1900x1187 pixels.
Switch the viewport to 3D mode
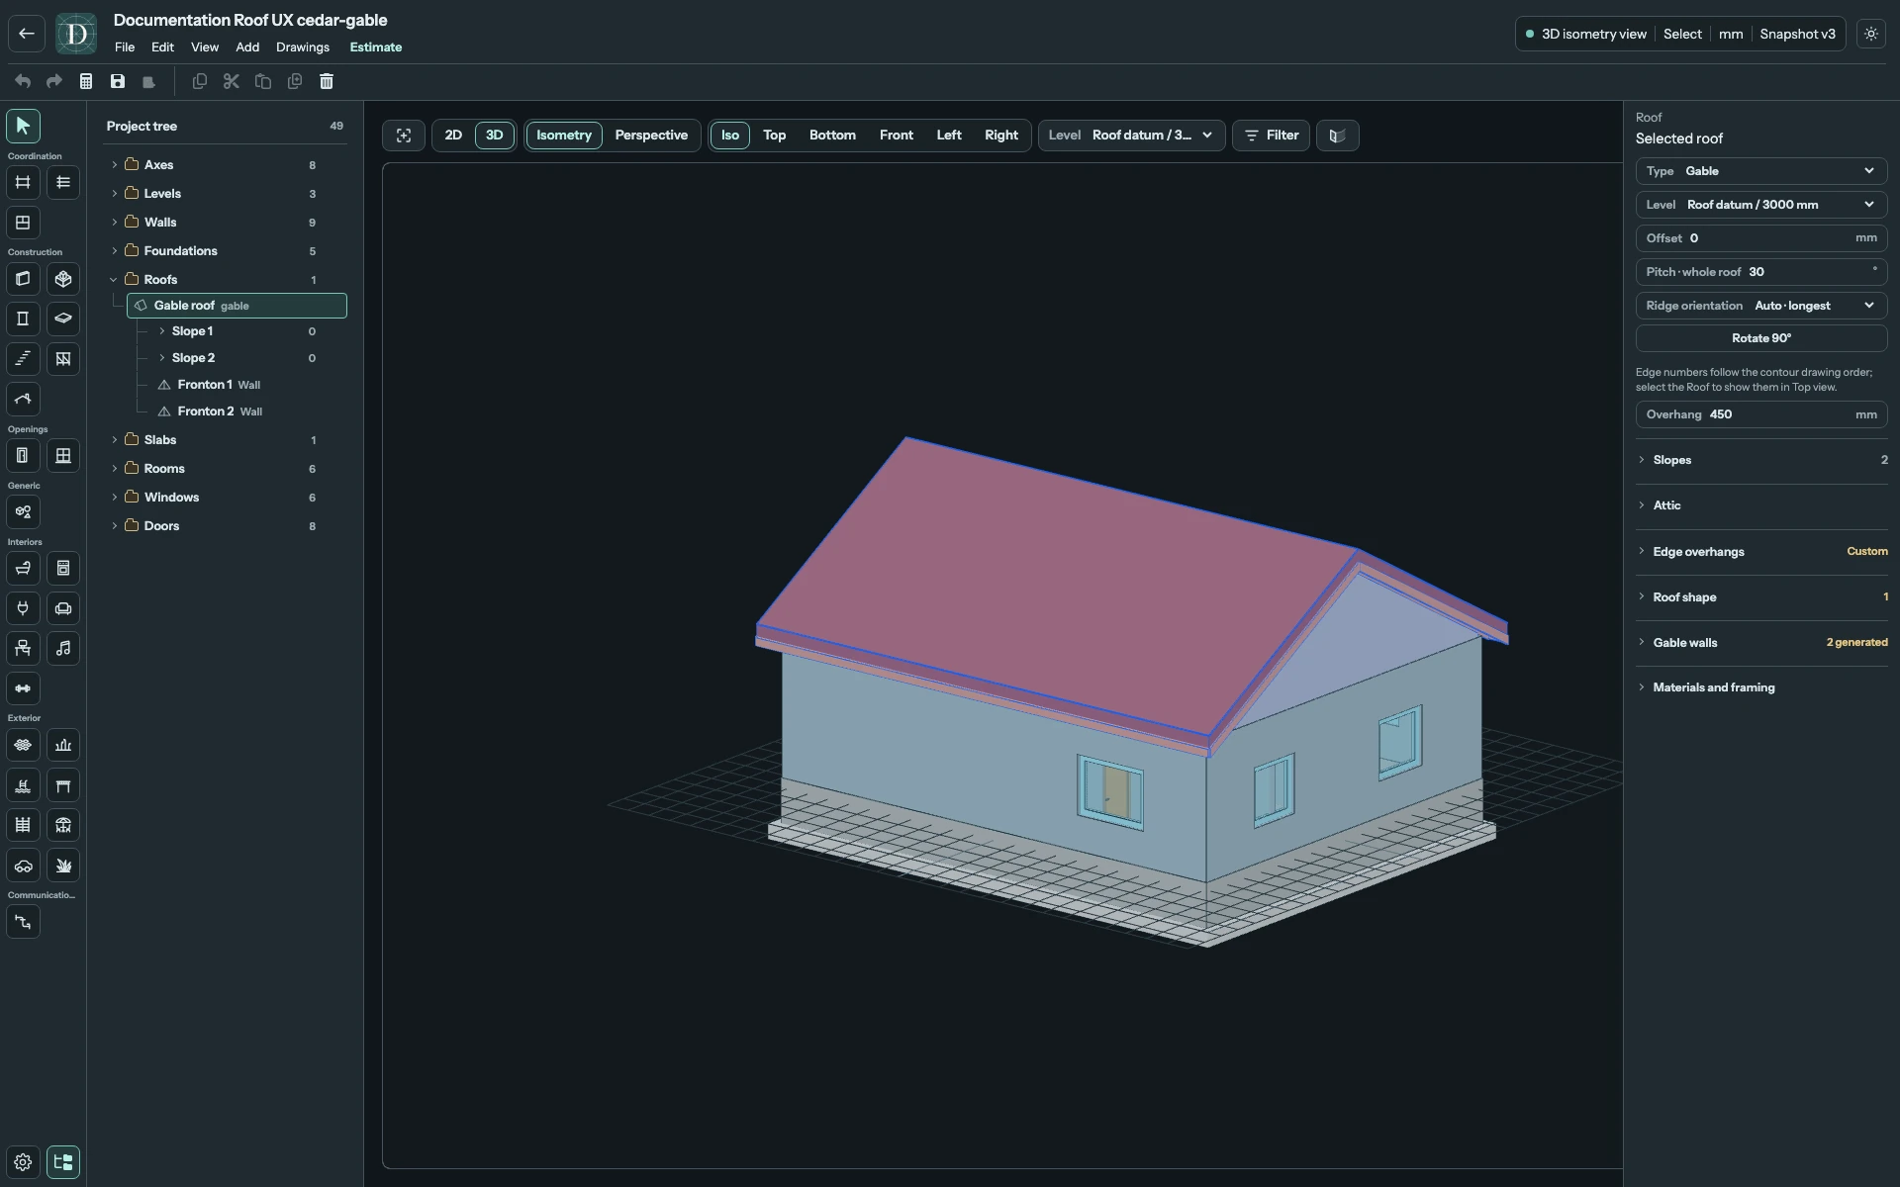(494, 136)
